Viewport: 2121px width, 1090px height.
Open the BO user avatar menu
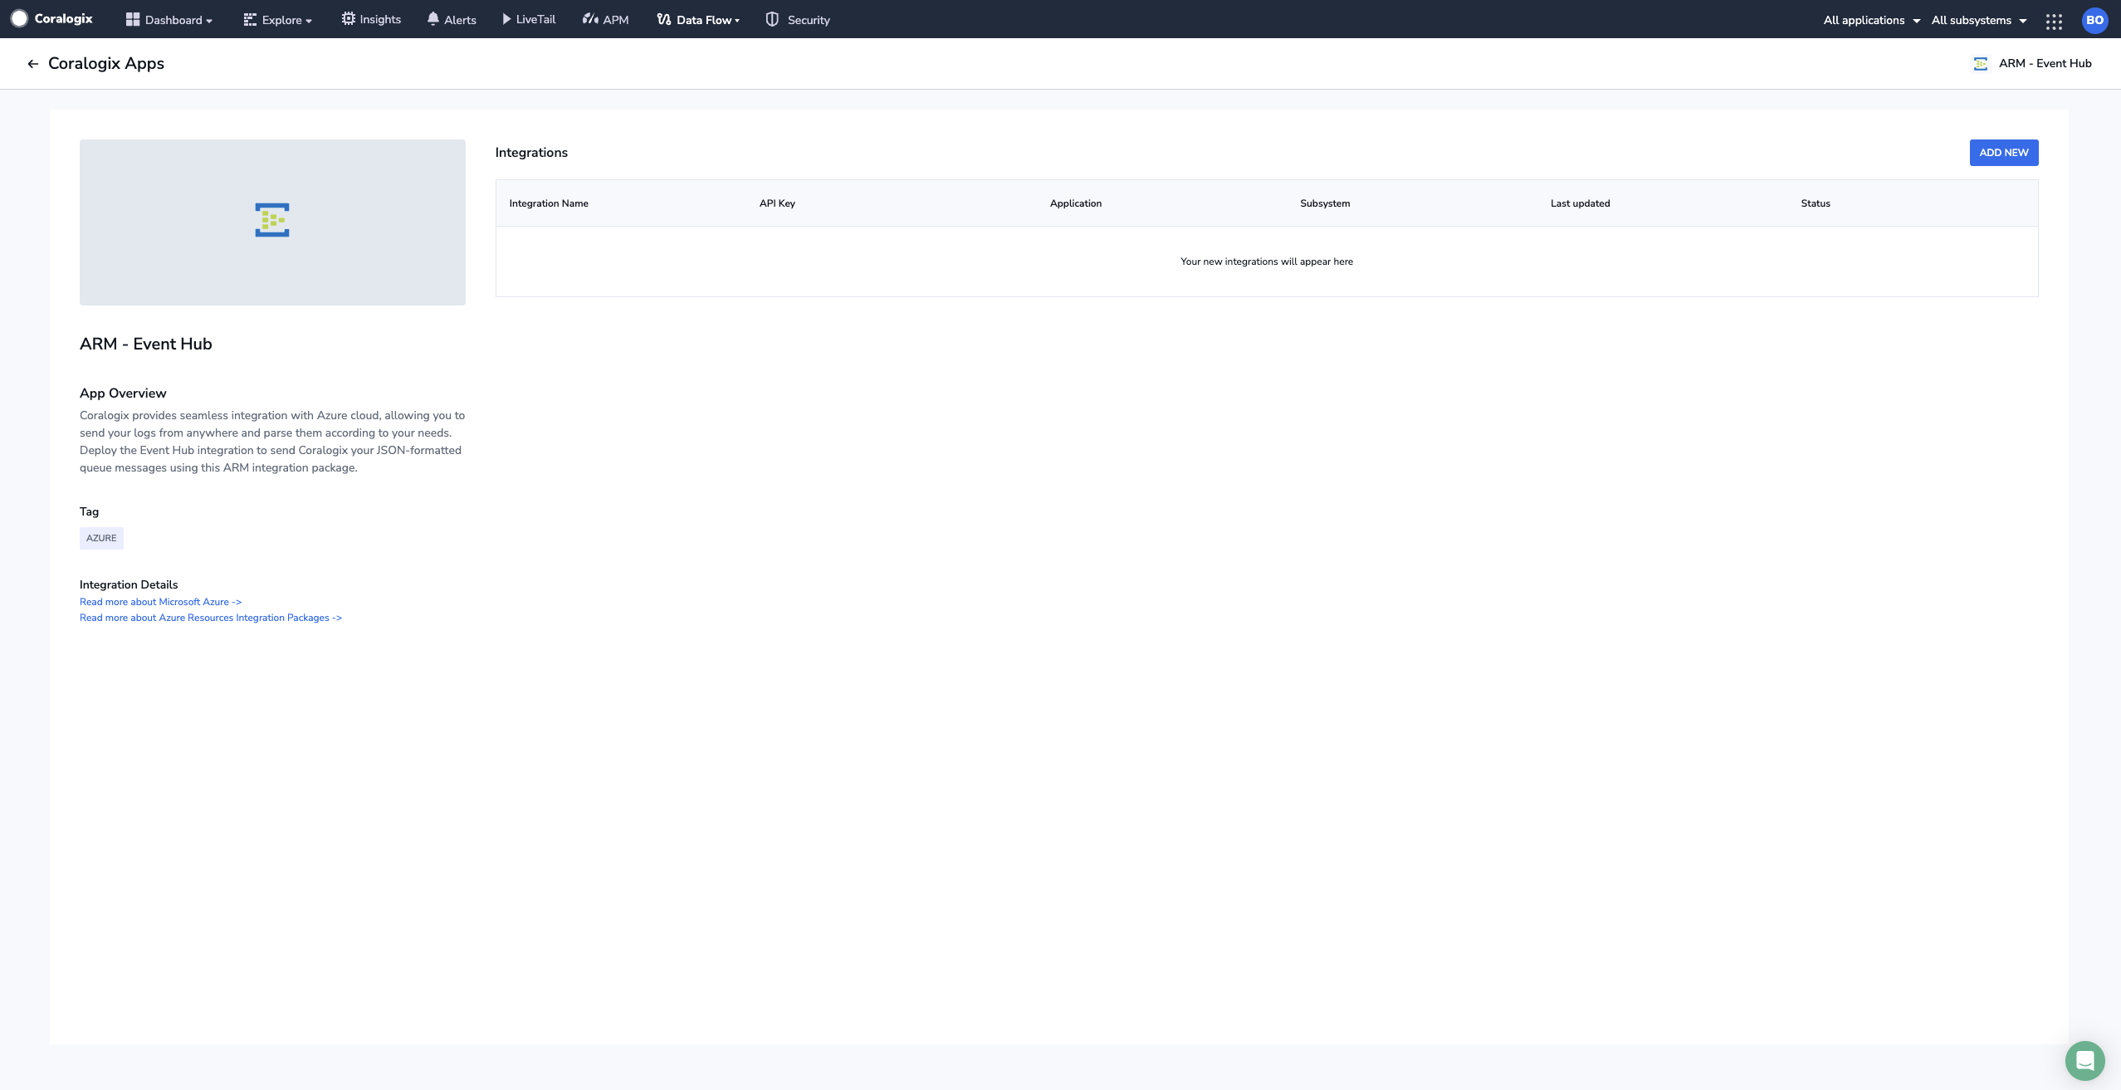point(2095,20)
